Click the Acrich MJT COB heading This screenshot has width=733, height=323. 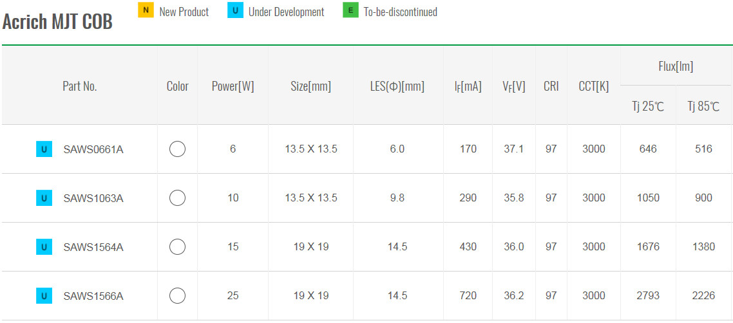[x=57, y=22]
